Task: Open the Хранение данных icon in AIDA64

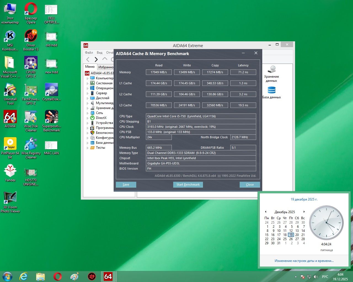Action: click(271, 74)
